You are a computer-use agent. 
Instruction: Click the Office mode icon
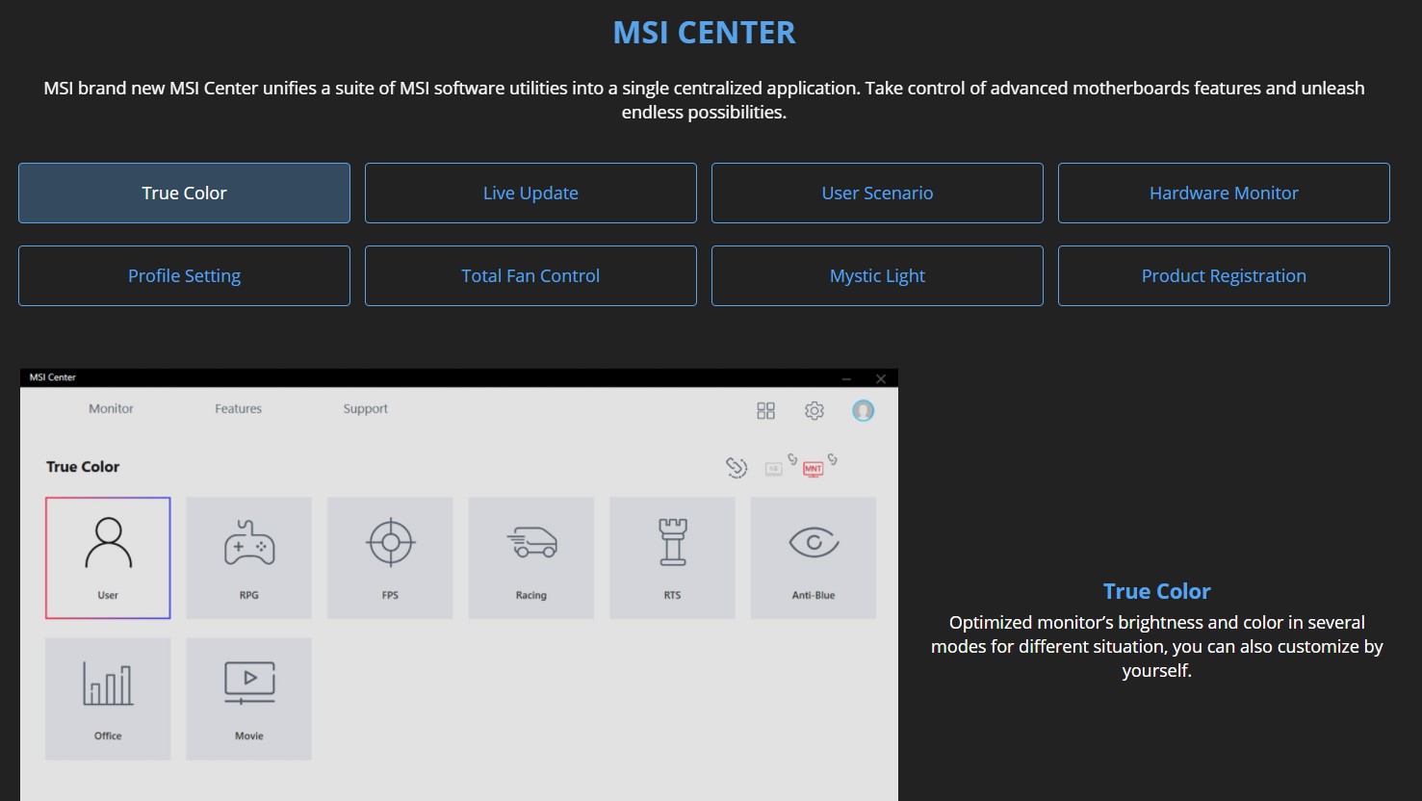tap(107, 698)
